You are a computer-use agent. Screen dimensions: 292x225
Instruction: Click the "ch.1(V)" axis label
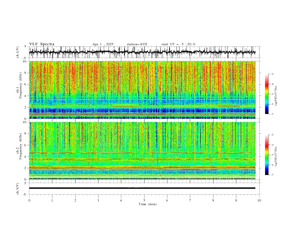(x=18, y=52)
